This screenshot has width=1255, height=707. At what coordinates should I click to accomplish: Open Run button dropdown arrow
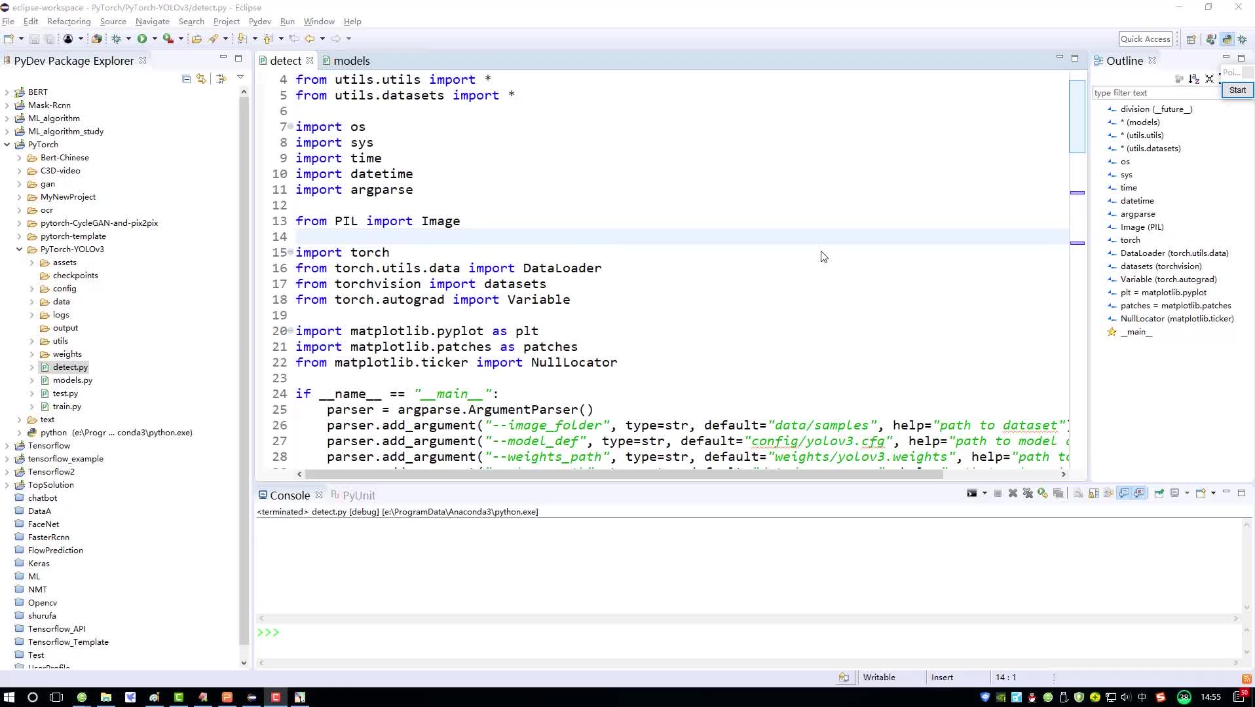tap(155, 39)
